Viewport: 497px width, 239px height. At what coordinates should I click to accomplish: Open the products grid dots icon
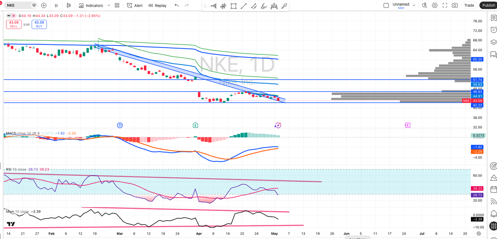tap(493, 226)
